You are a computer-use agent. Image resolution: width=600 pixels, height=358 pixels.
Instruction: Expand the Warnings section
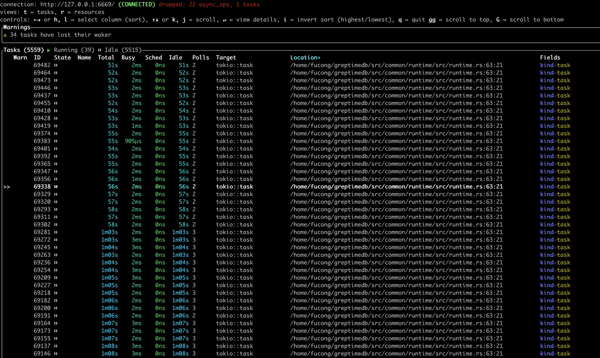pos(16,27)
